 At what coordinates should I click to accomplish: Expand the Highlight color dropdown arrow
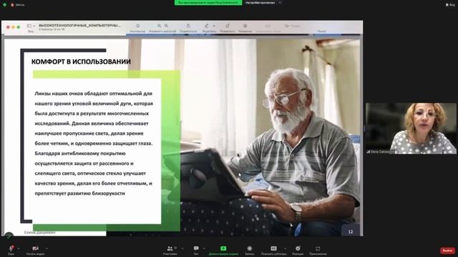coord(214,26)
